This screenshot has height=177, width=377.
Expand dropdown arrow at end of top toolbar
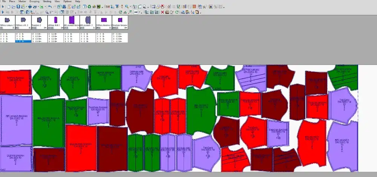(224, 7)
